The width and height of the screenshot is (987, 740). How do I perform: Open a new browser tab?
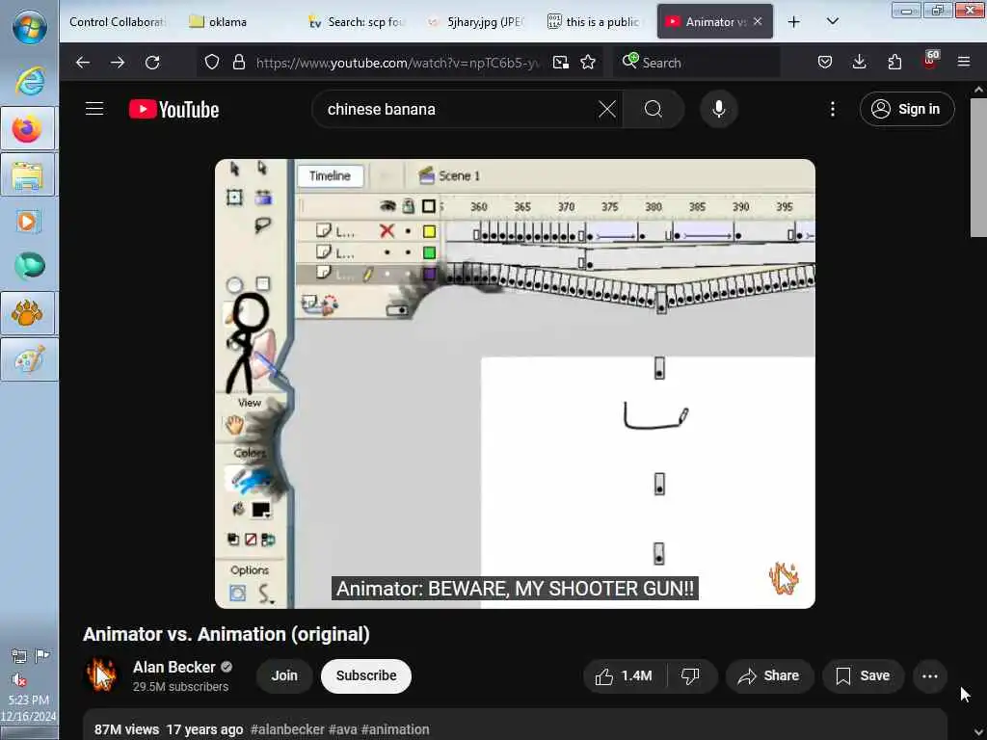click(794, 22)
